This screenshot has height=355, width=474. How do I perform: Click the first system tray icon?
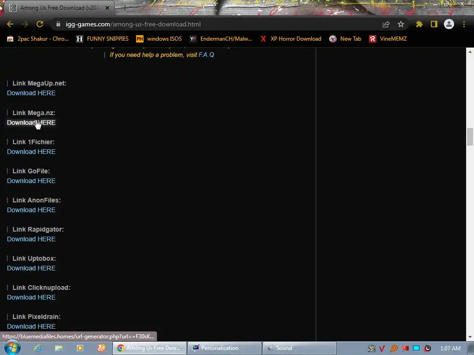pyautogui.click(x=372, y=349)
